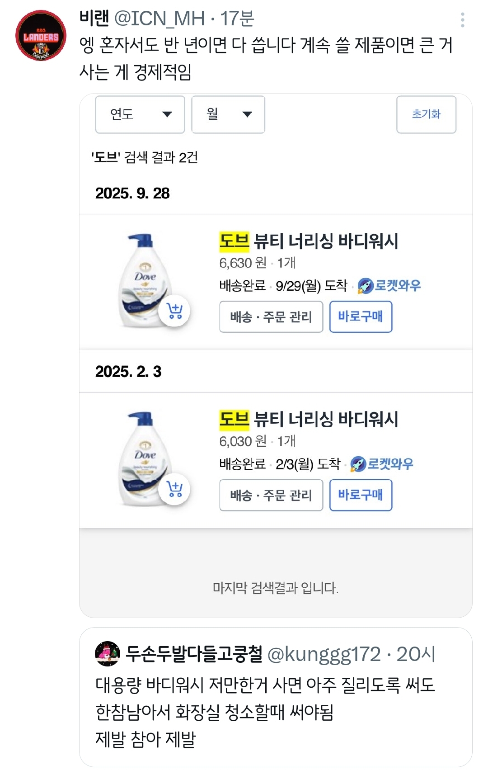Click 배송·주문 관리 for the 2025. 9. 28 order
The height and width of the screenshot is (770, 488).
[271, 317]
